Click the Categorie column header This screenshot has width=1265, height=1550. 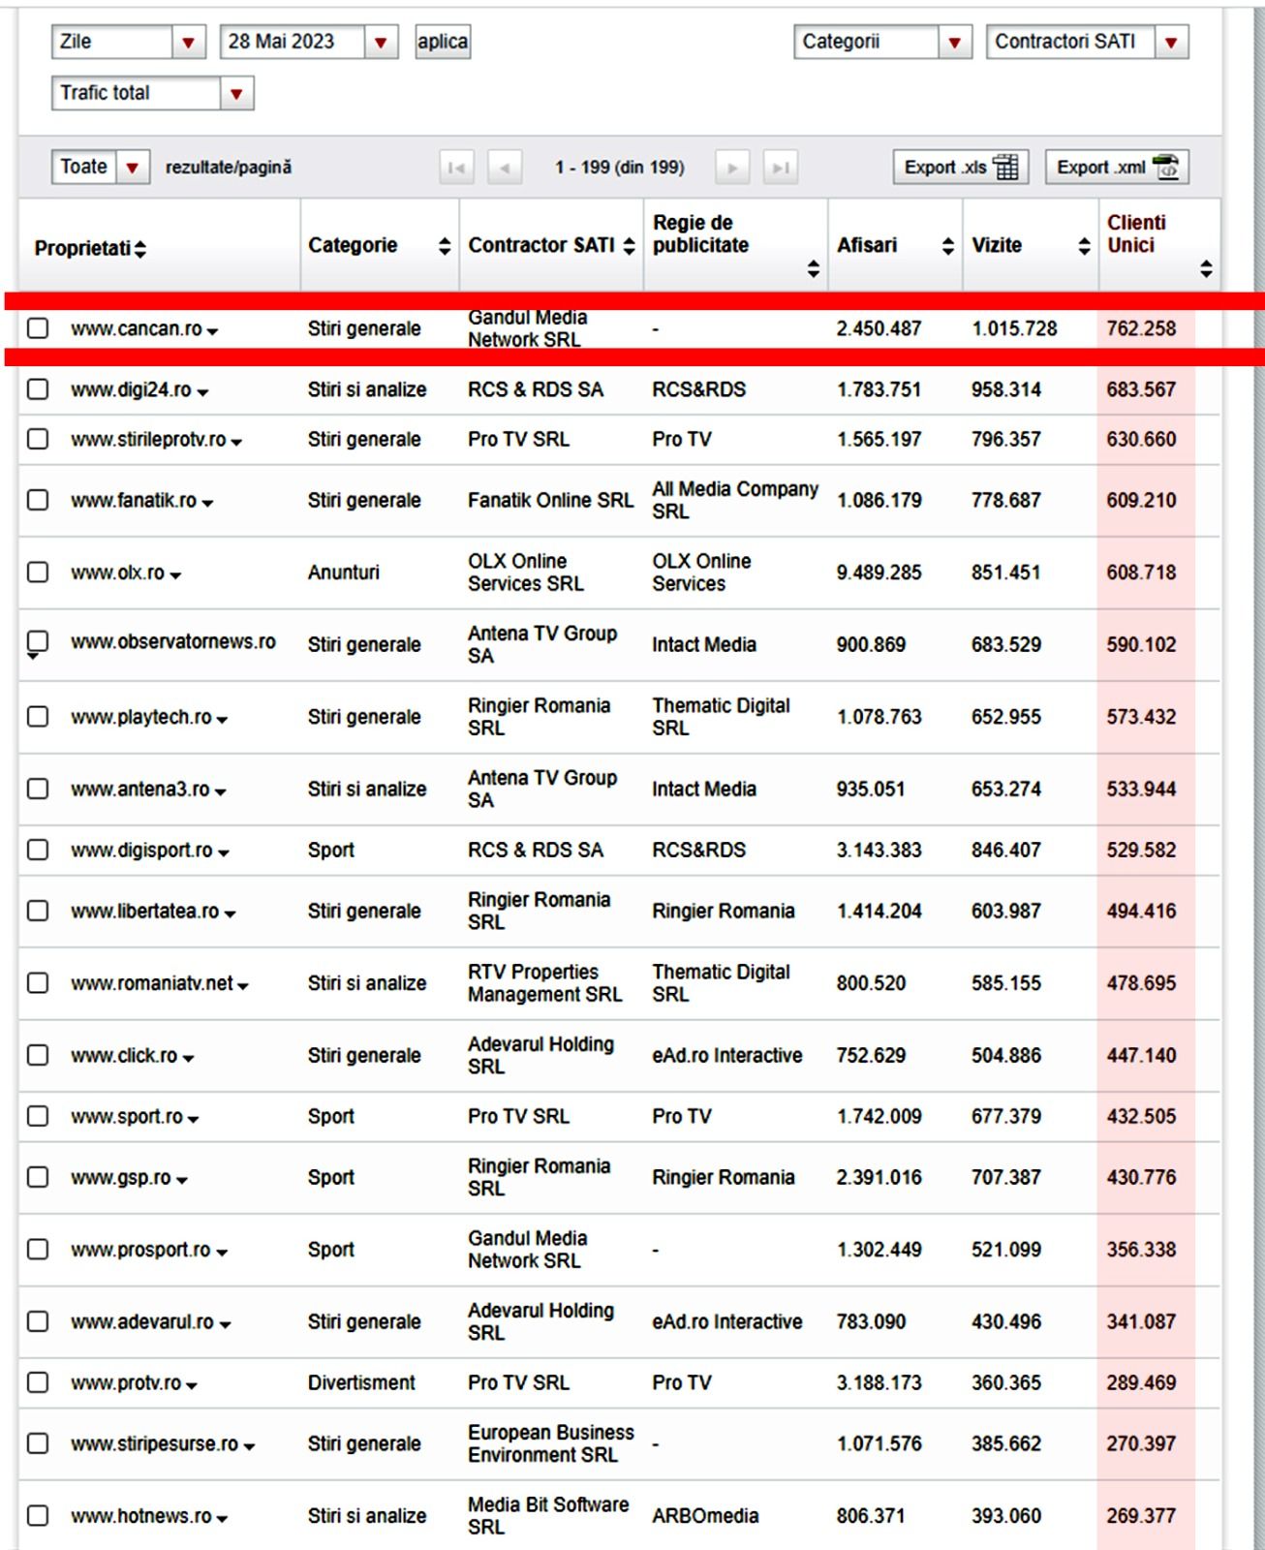(353, 245)
